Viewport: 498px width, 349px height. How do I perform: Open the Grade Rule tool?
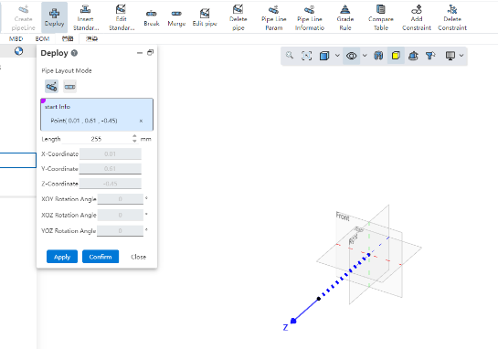click(345, 17)
